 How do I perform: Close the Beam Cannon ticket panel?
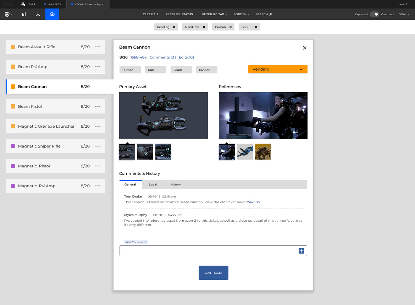point(305,48)
